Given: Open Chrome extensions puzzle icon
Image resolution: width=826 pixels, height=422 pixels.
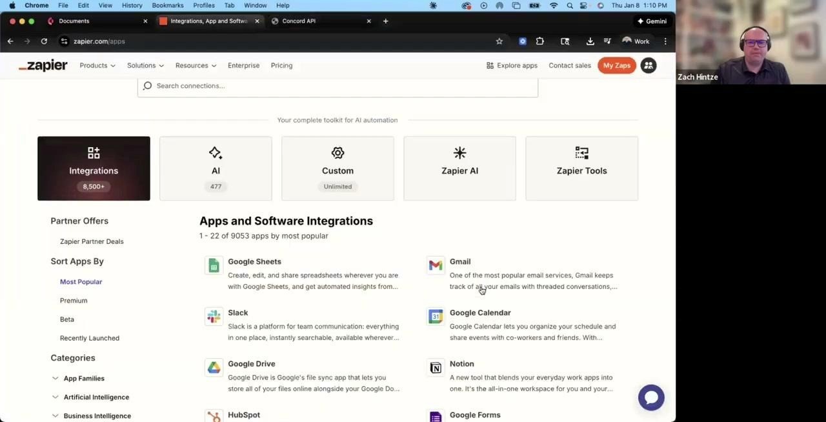Looking at the screenshot, I should coord(540,41).
